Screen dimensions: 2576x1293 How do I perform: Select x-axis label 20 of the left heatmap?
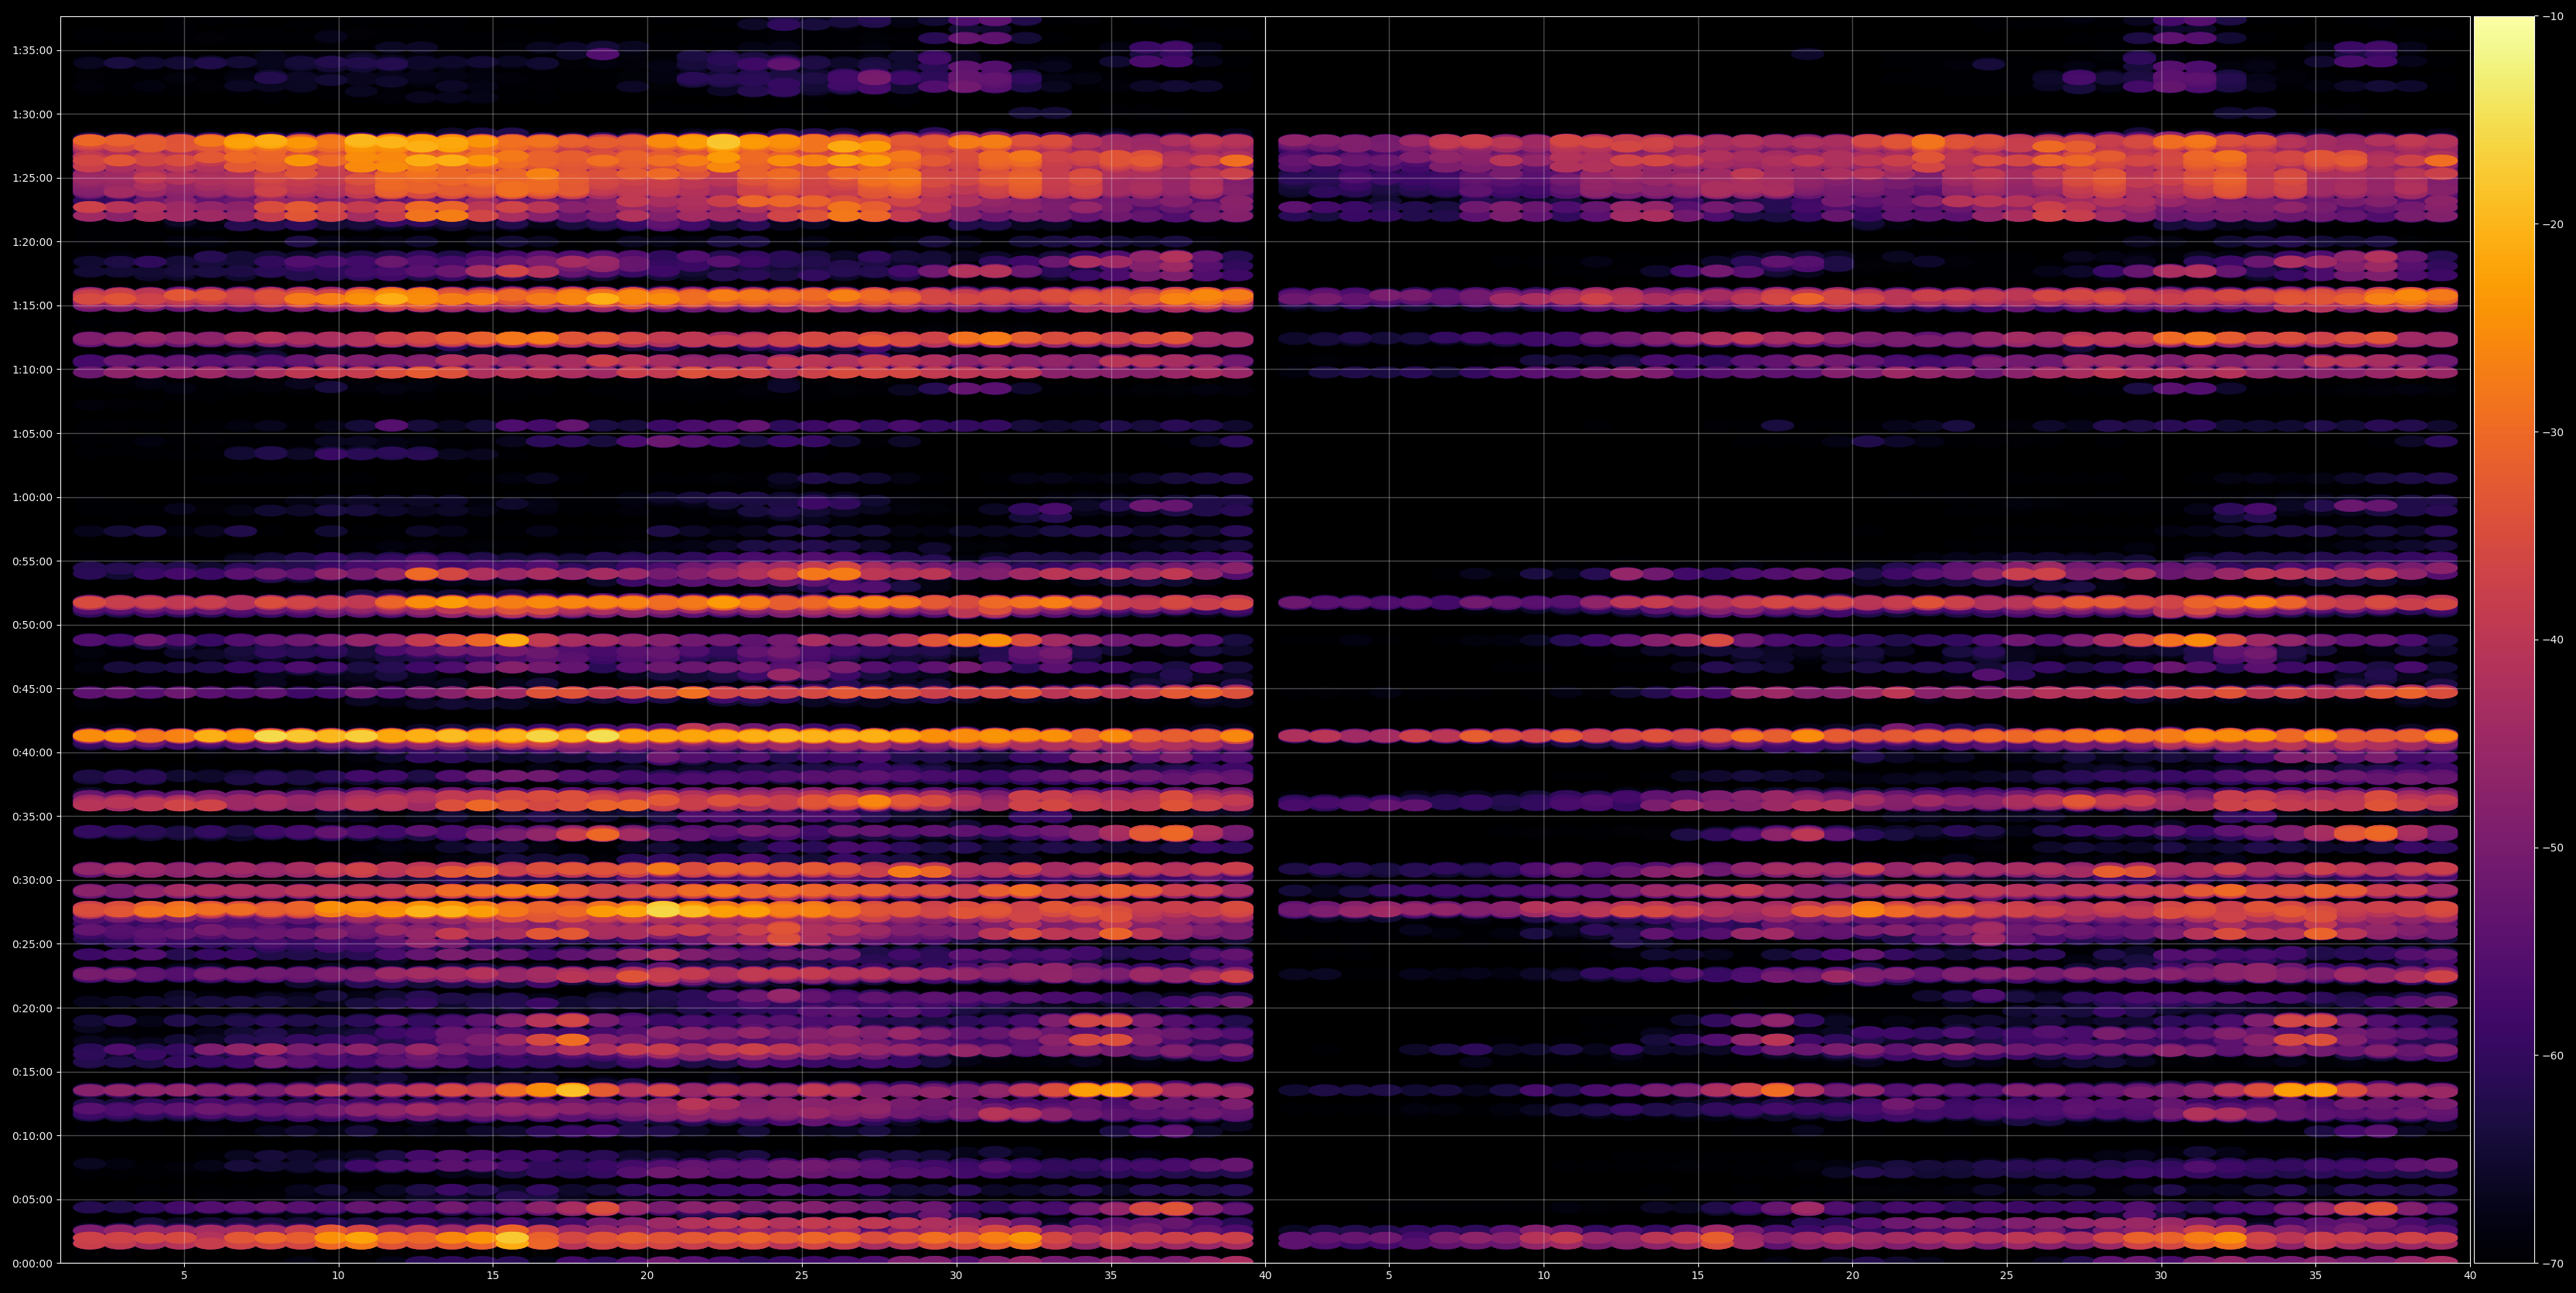pyautogui.click(x=647, y=1276)
